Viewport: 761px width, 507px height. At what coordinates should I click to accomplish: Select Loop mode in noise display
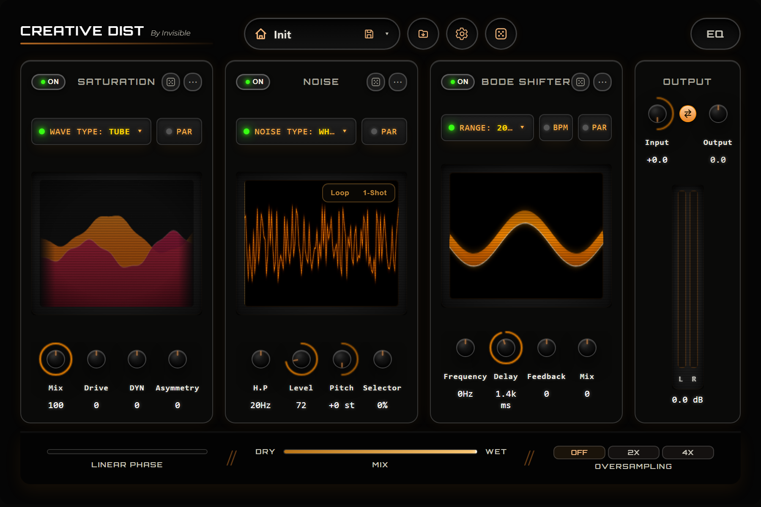(340, 193)
